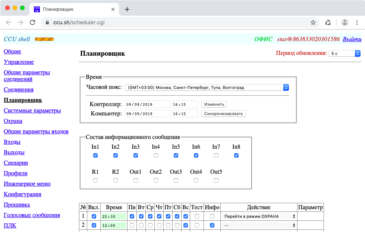365x232 pixels.
Task: Open the Управление page
Action: 19,62
